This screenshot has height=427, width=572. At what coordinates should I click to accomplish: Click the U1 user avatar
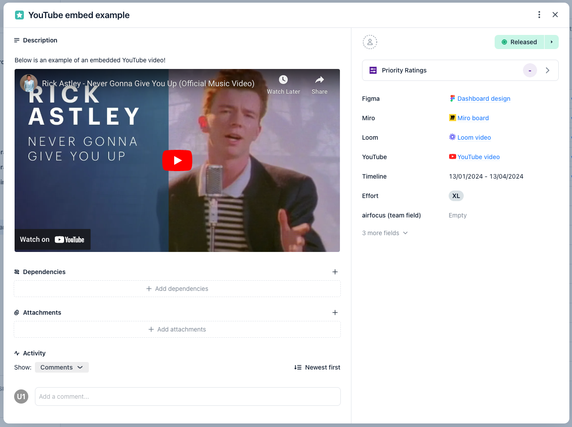21,396
